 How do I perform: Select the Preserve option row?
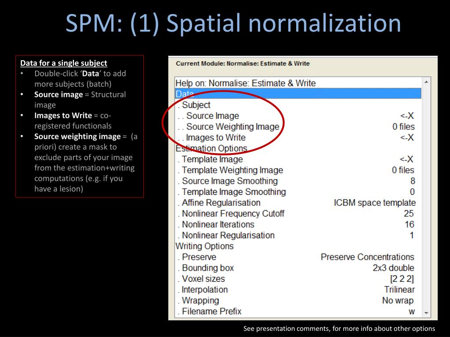(298, 257)
